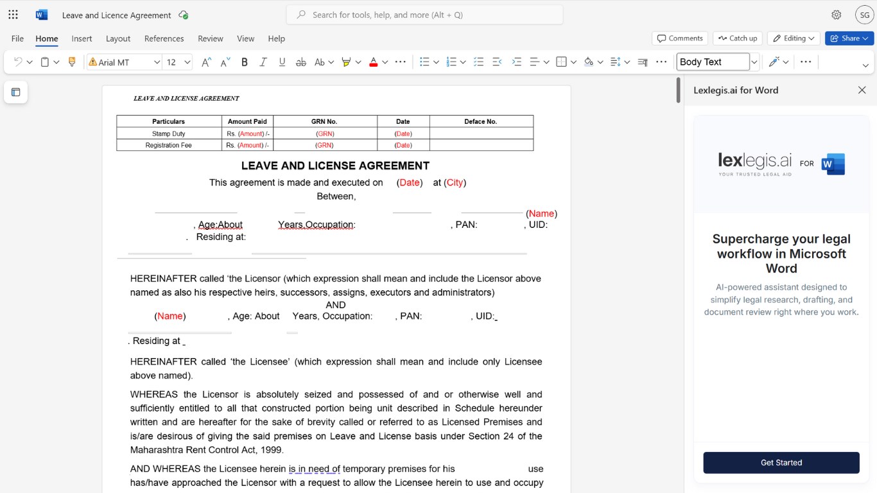Click the text direction paragraph icon
877x493 pixels.
[x=643, y=62]
